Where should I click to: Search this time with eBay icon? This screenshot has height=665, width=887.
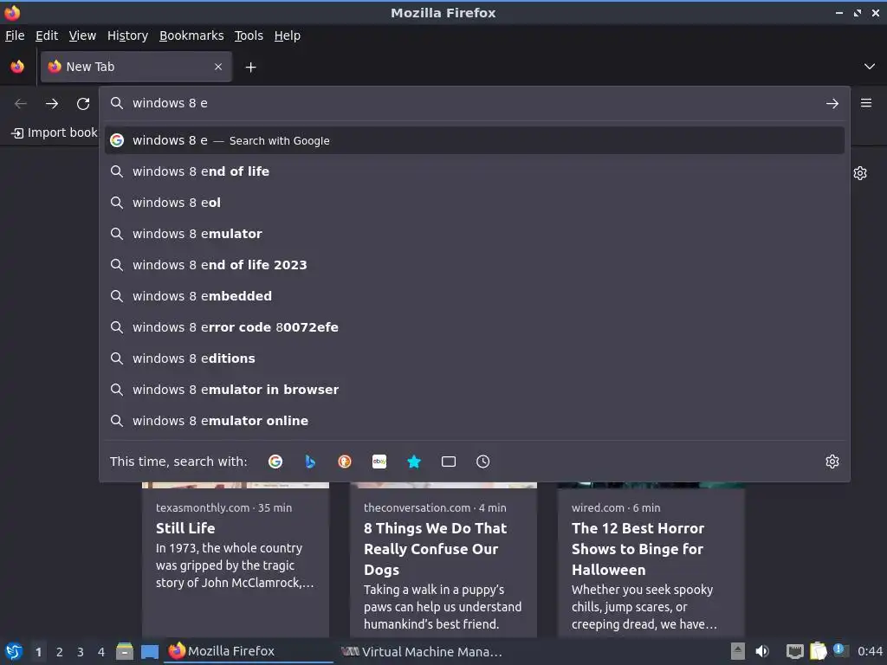379,462
